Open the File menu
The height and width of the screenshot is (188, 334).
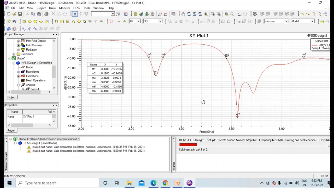click(13, 8)
